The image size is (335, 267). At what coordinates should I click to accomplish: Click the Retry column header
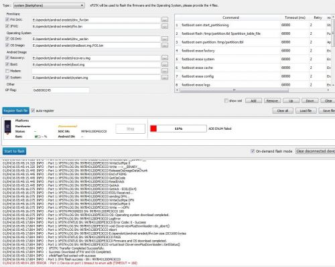pyautogui.click(x=318, y=17)
